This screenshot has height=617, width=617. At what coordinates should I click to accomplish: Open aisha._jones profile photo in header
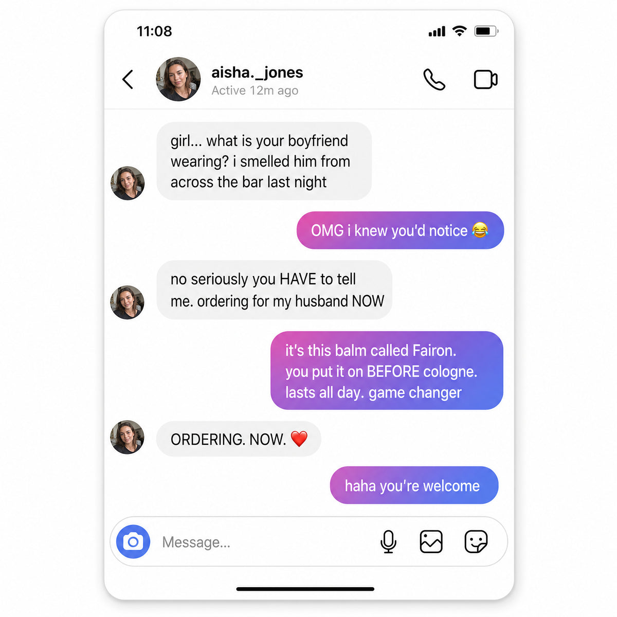click(x=178, y=79)
